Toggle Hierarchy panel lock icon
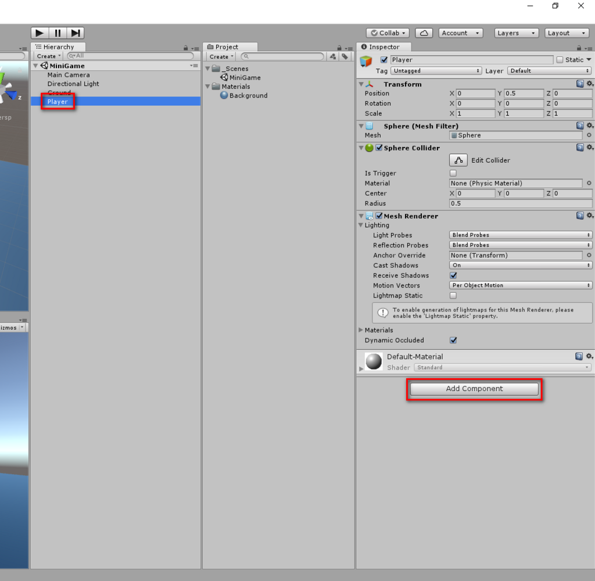Viewport: 595px width, 581px height. tap(185, 48)
